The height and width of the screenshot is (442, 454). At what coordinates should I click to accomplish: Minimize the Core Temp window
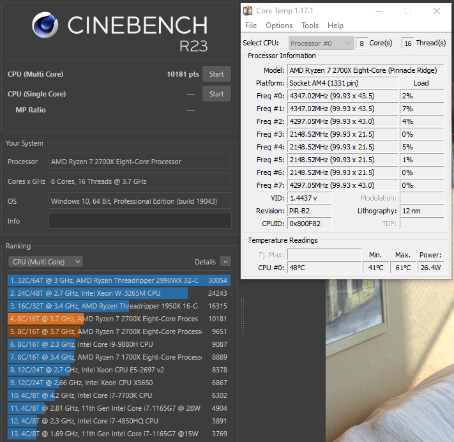coord(379,11)
